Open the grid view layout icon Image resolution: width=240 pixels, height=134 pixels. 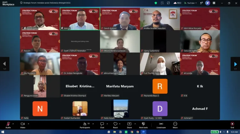[x=214, y=3]
